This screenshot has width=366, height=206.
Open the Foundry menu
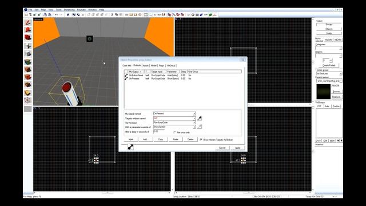pyautogui.click(x=81, y=10)
